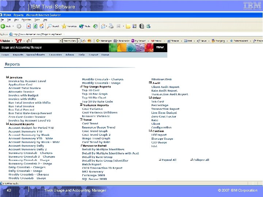Click the Refresh page icon
This screenshot has height=197, width=263.
35,26
